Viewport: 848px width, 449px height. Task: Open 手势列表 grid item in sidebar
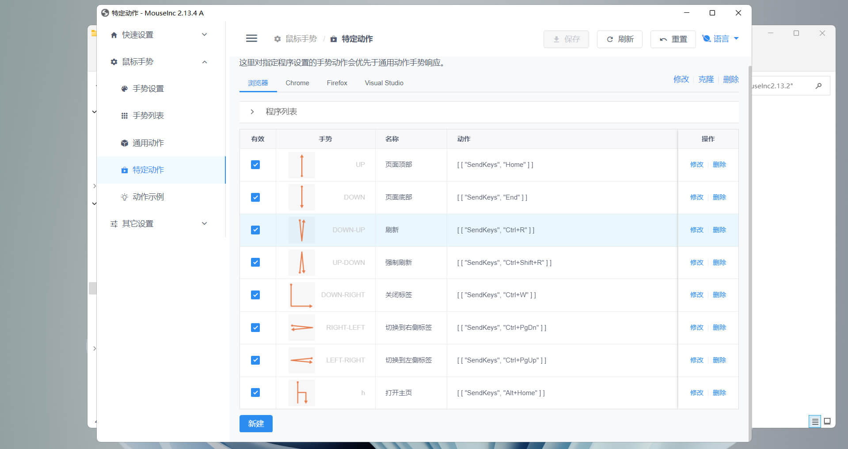(148, 116)
